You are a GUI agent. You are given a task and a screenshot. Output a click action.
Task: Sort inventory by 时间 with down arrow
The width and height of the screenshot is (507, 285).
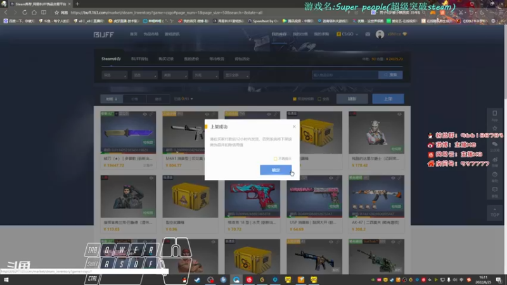point(112,99)
